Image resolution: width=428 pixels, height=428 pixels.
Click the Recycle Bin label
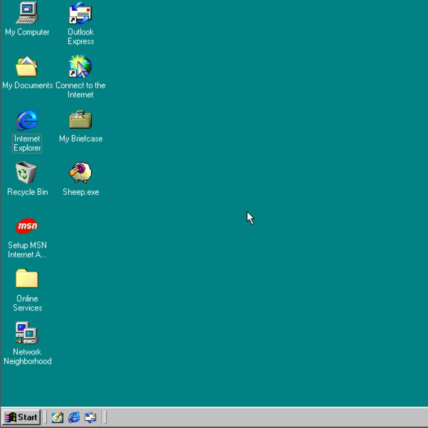[x=27, y=192]
